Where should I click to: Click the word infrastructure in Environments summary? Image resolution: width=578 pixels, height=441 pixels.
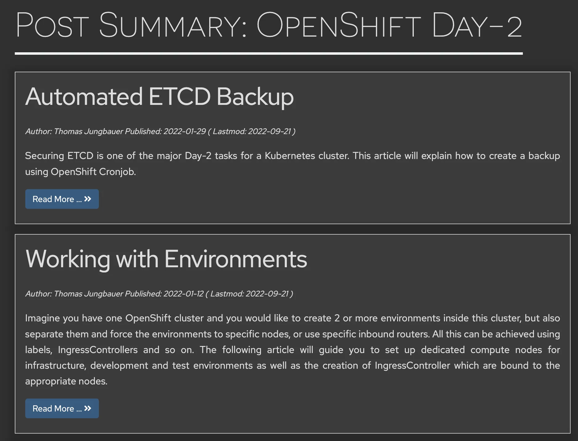[x=56, y=366]
